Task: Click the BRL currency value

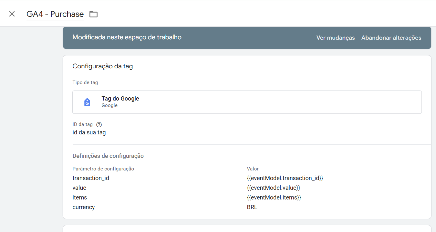Action: (252, 207)
